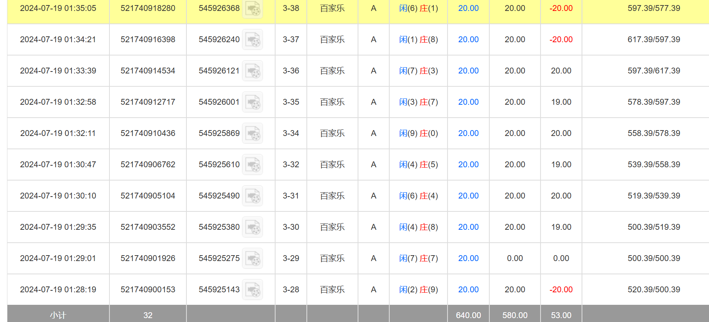Click blue 20.00 amount in 3-38 row

pyautogui.click(x=468, y=8)
